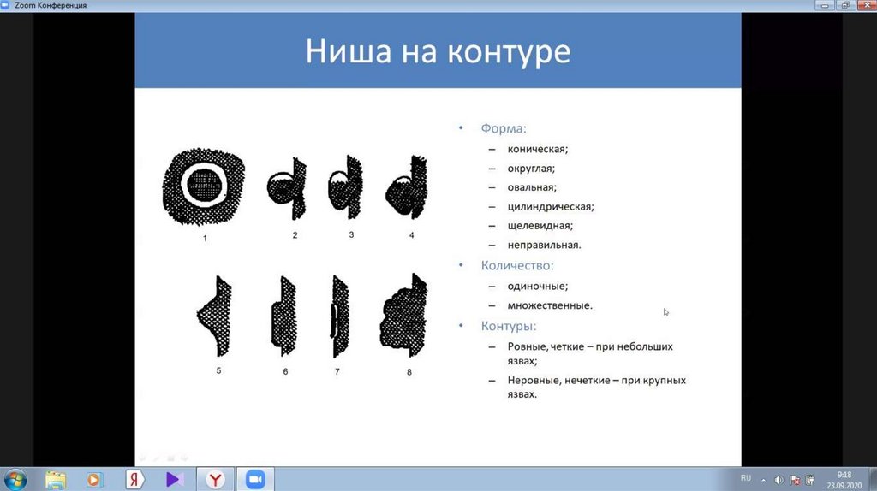Open Action Center flag tray icon
This screenshot has width=877, height=491.
794,480
